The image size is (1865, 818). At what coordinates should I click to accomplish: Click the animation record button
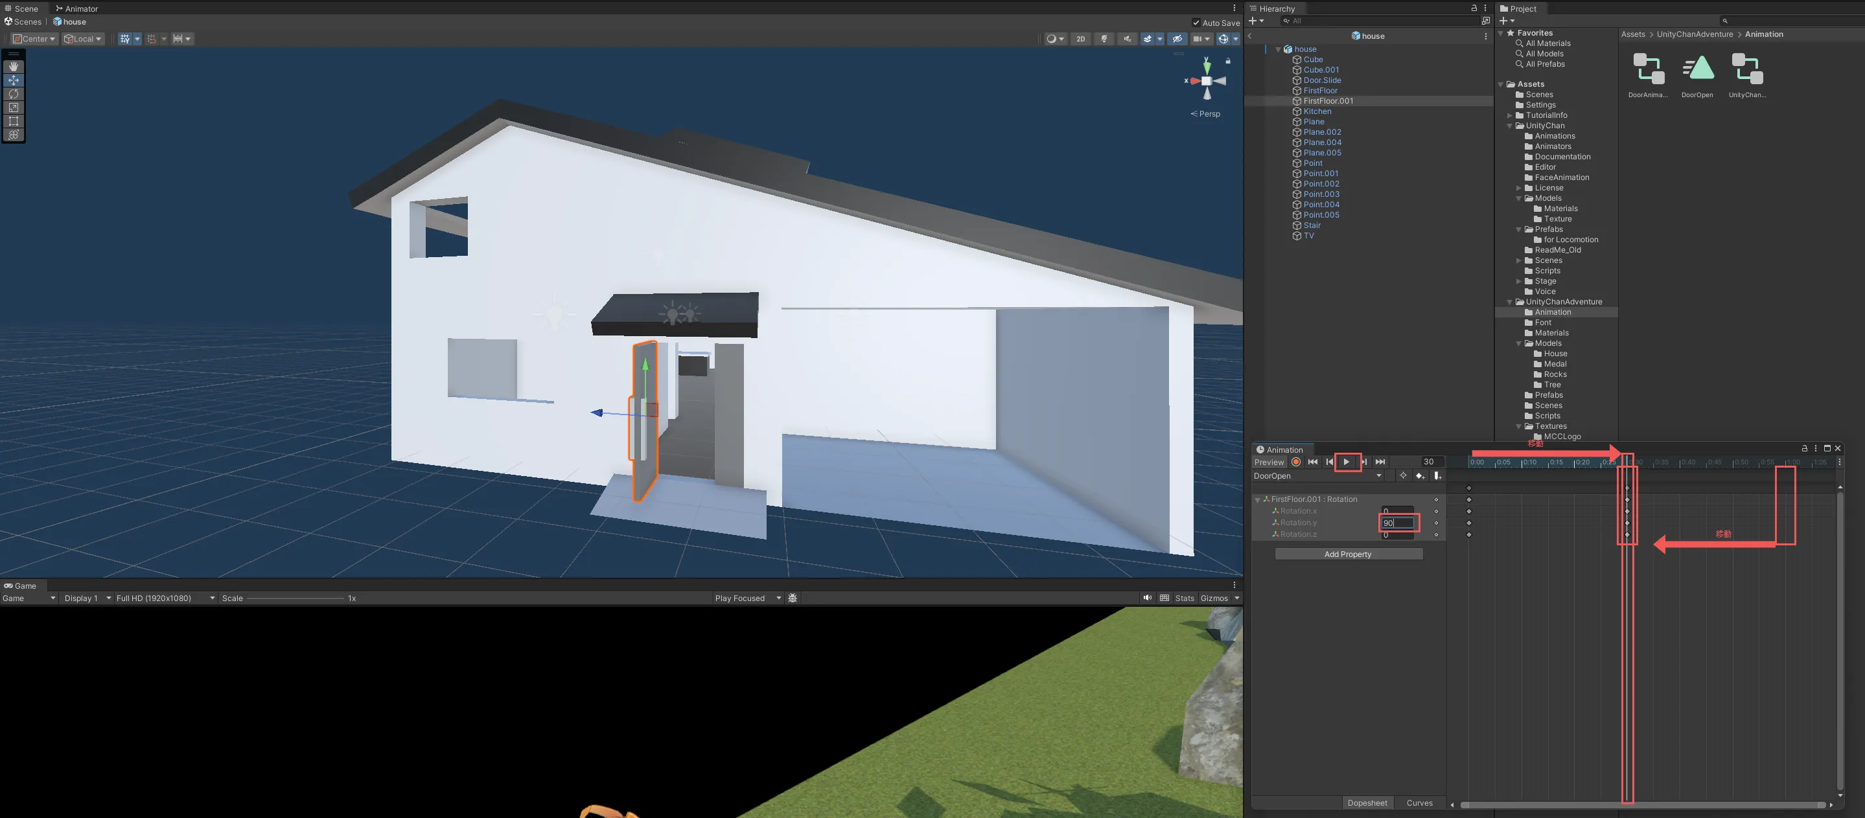[1296, 462]
